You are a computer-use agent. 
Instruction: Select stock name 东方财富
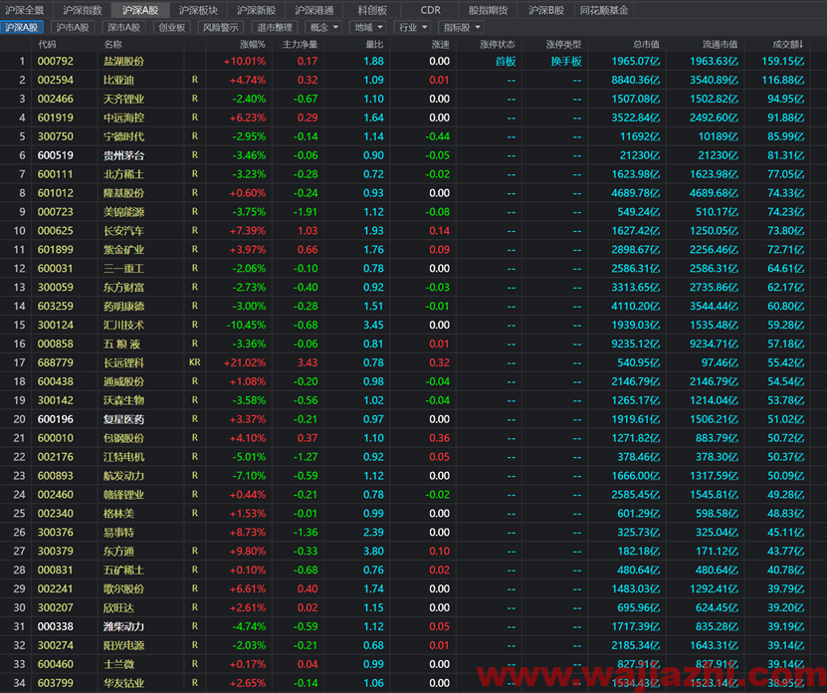[x=124, y=288]
